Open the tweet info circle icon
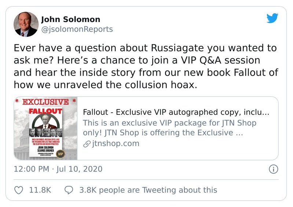Viewport: 293px width, 207px height. pyautogui.click(x=274, y=169)
